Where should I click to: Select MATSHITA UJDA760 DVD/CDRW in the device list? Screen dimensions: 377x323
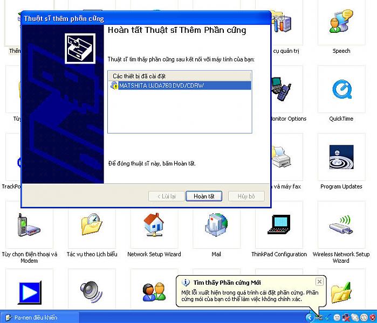[x=161, y=86]
